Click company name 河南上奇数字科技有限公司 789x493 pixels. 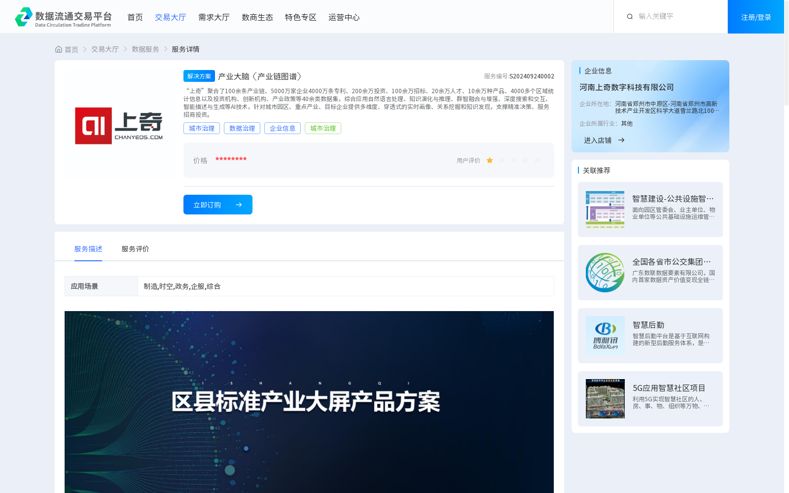(x=627, y=87)
